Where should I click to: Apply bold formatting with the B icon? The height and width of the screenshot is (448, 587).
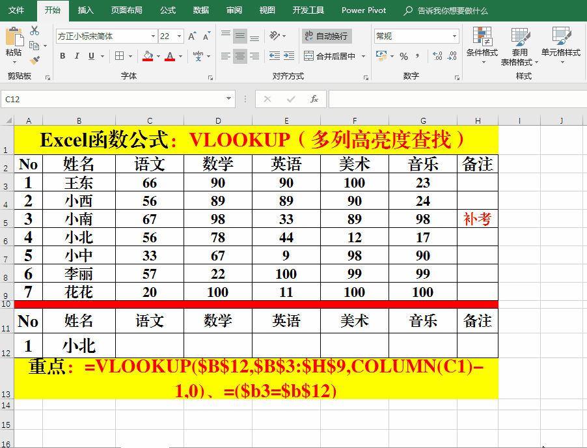[x=63, y=55]
